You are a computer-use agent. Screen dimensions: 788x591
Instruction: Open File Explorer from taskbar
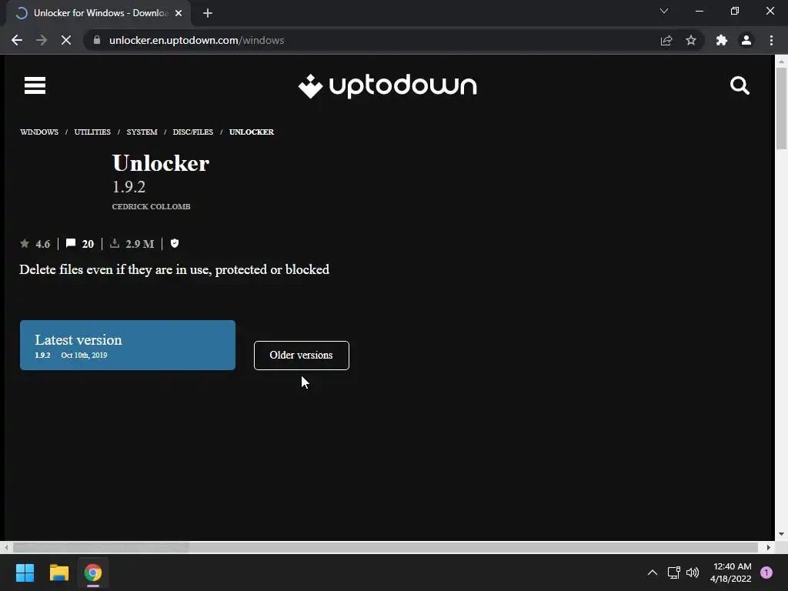(58, 573)
